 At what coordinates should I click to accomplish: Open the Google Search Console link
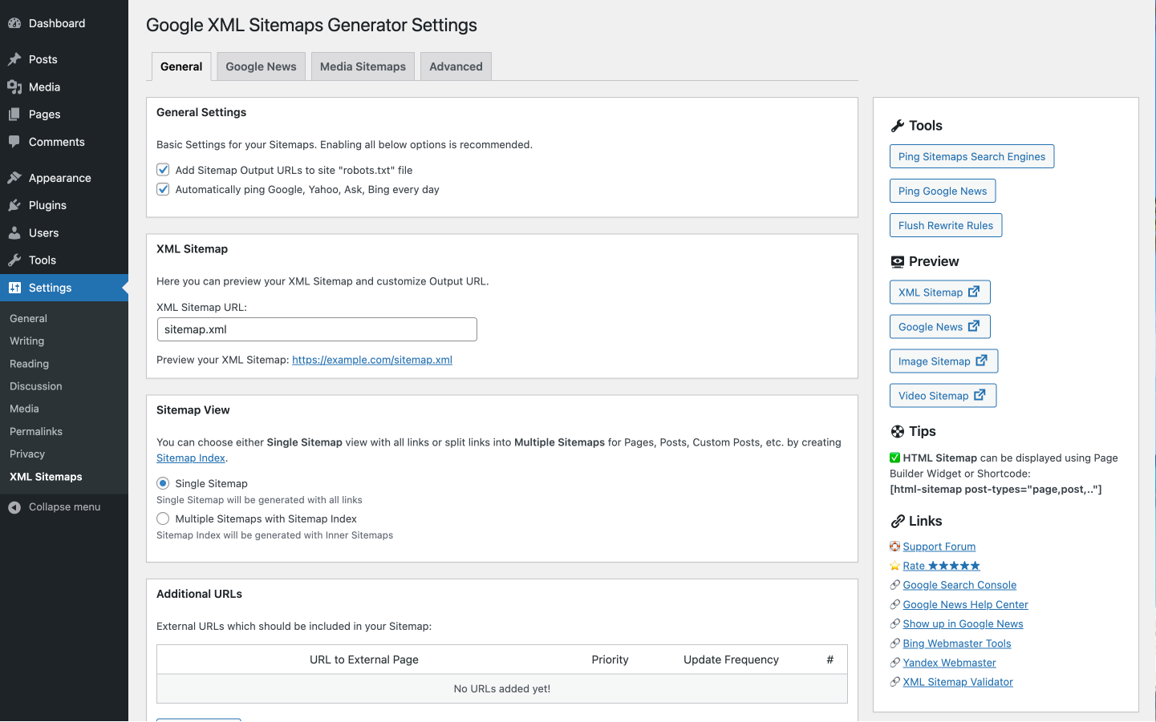click(x=959, y=585)
